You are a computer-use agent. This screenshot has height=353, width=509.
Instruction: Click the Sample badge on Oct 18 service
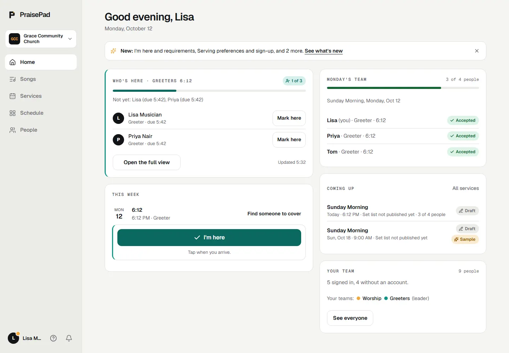(465, 239)
